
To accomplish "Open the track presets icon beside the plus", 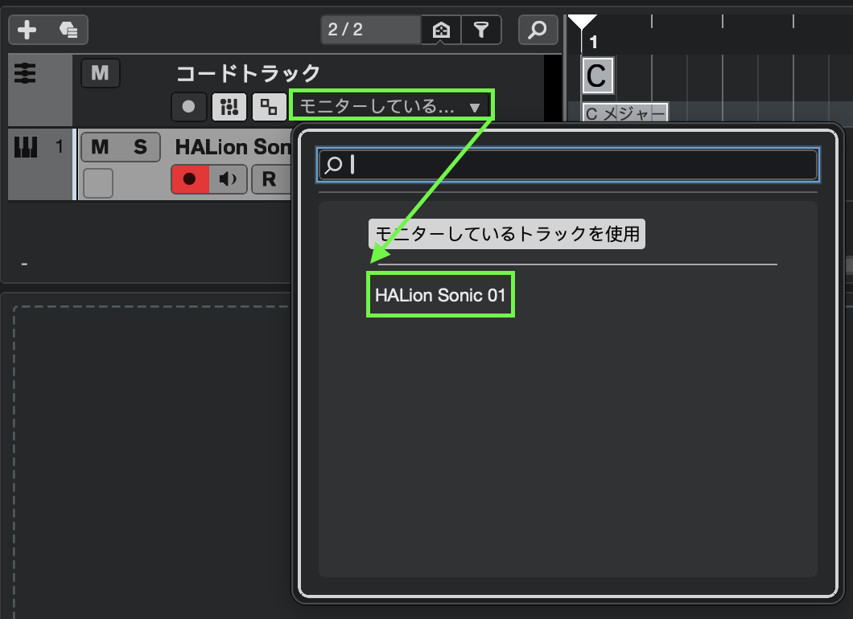I will click(68, 31).
